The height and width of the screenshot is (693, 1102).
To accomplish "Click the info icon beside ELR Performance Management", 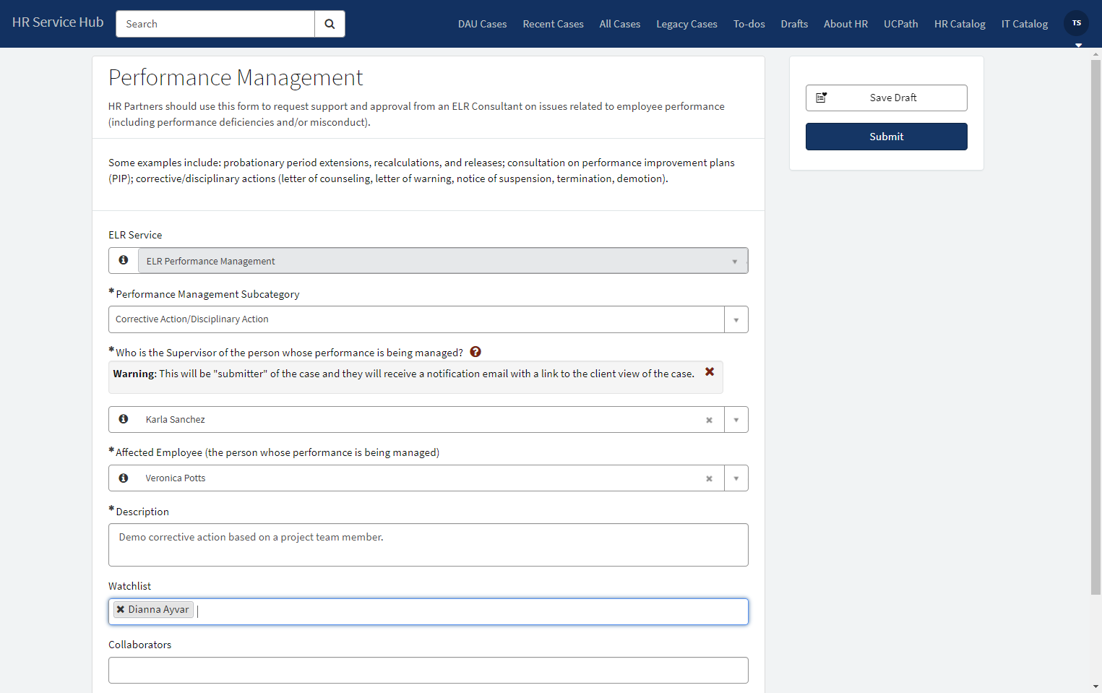I will 124,260.
